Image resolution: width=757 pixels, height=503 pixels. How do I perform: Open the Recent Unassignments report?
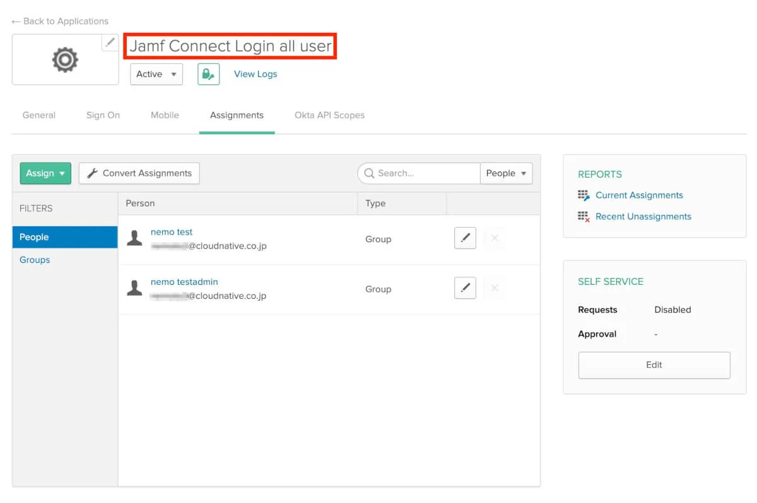coord(643,216)
